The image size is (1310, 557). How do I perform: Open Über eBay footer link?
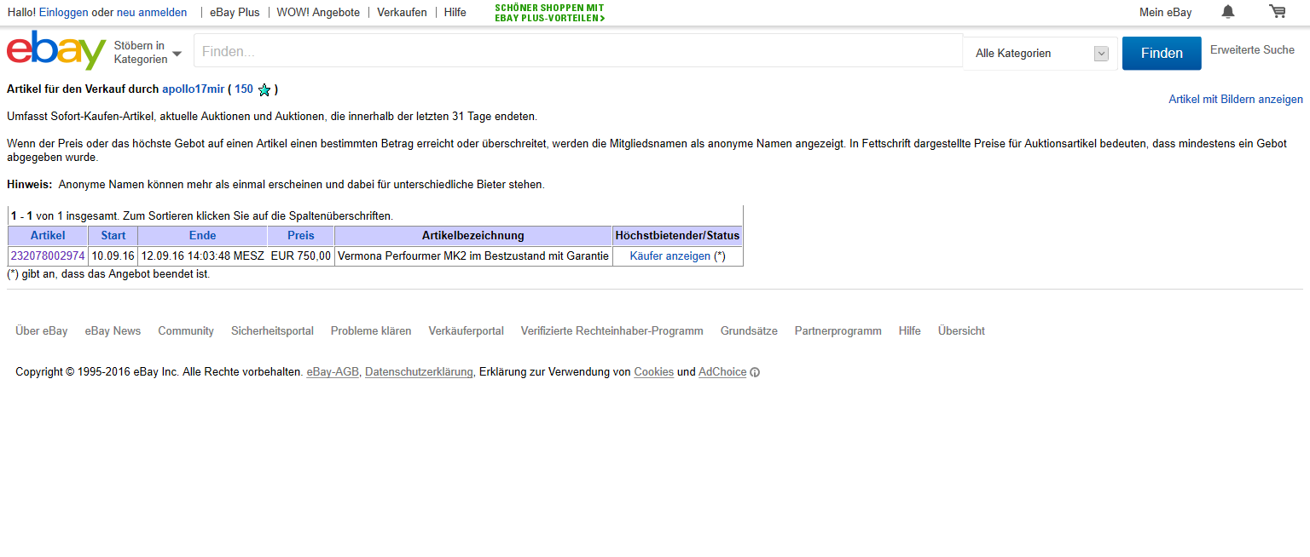[x=42, y=331]
